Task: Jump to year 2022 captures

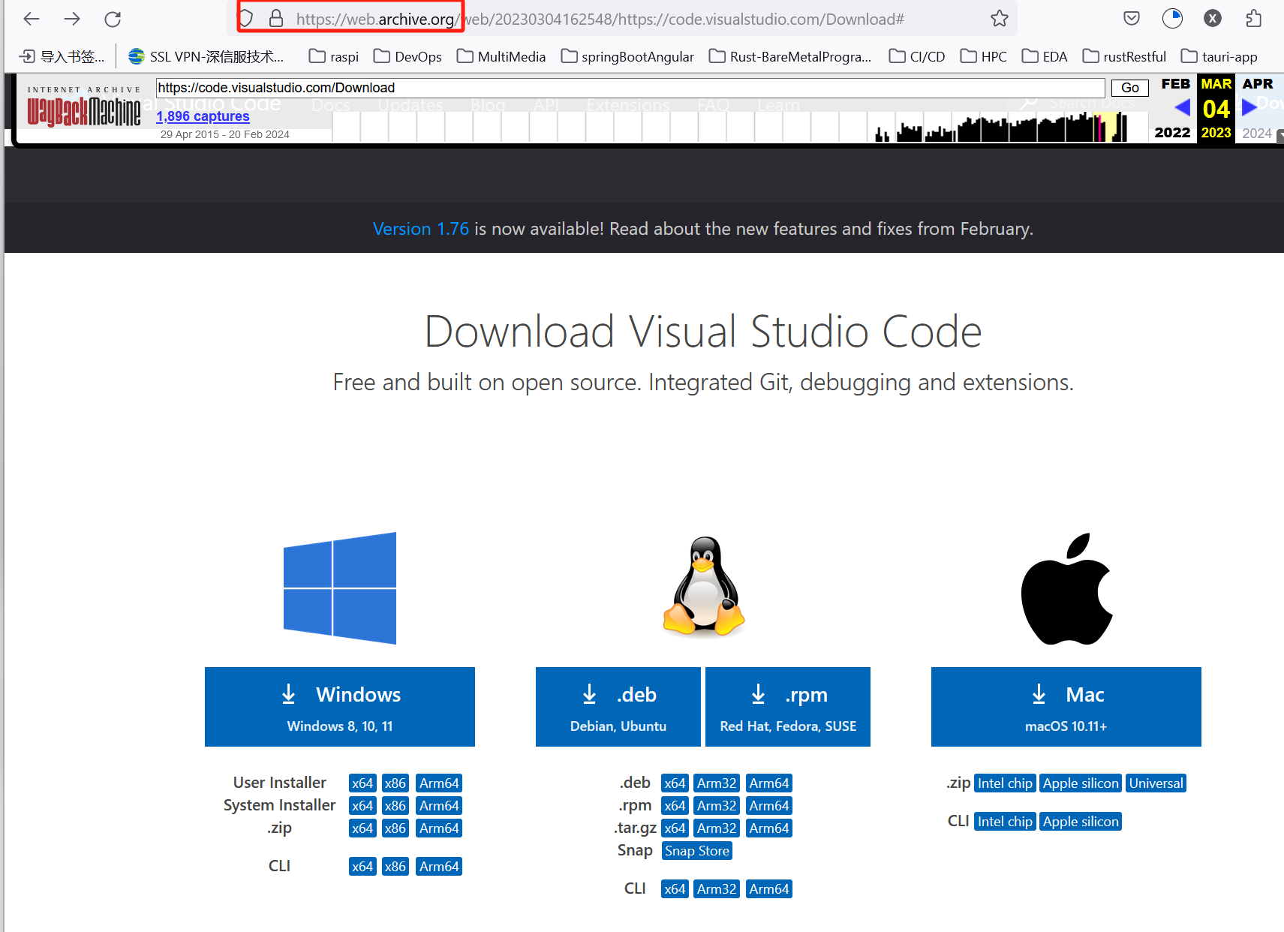Action: [x=1172, y=132]
